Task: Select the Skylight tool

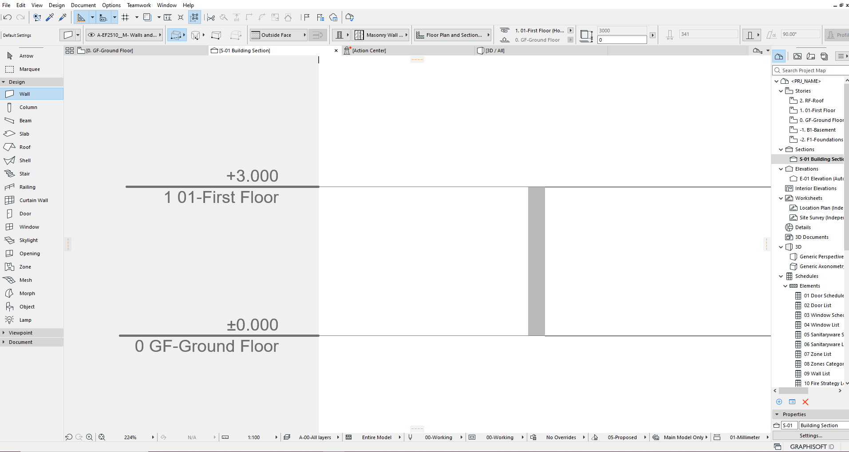Action: tap(28, 240)
